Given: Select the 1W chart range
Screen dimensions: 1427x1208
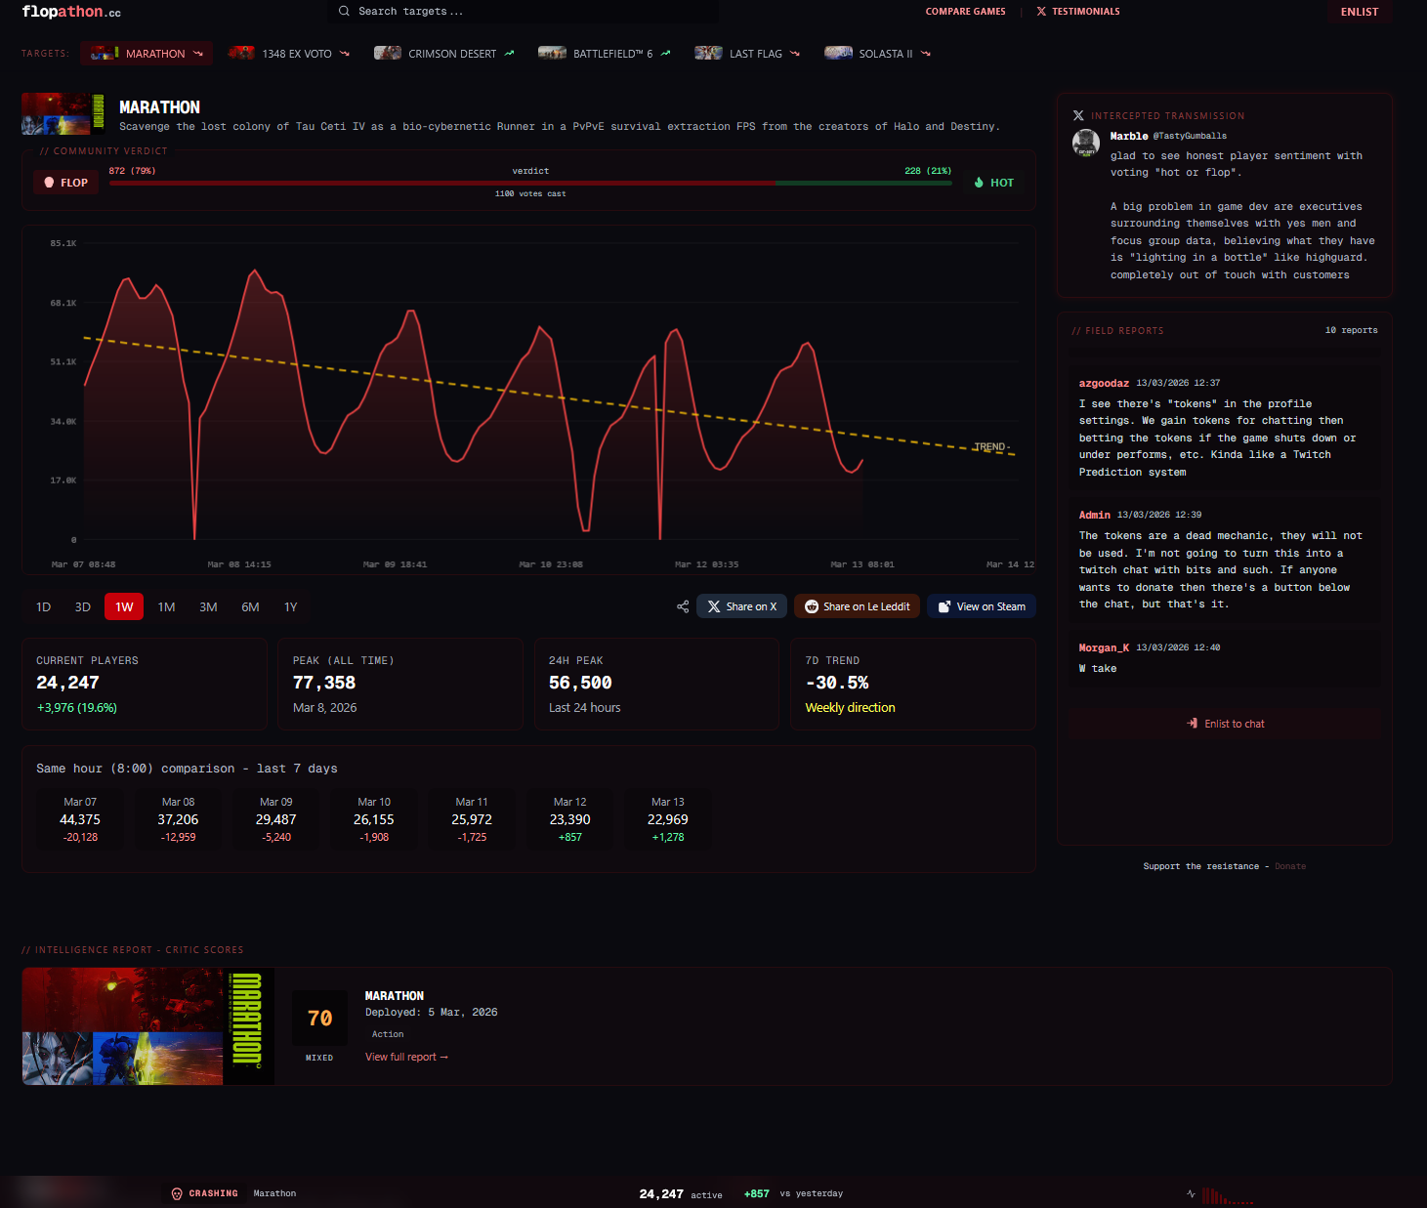Looking at the screenshot, I should pyautogui.click(x=124, y=607).
